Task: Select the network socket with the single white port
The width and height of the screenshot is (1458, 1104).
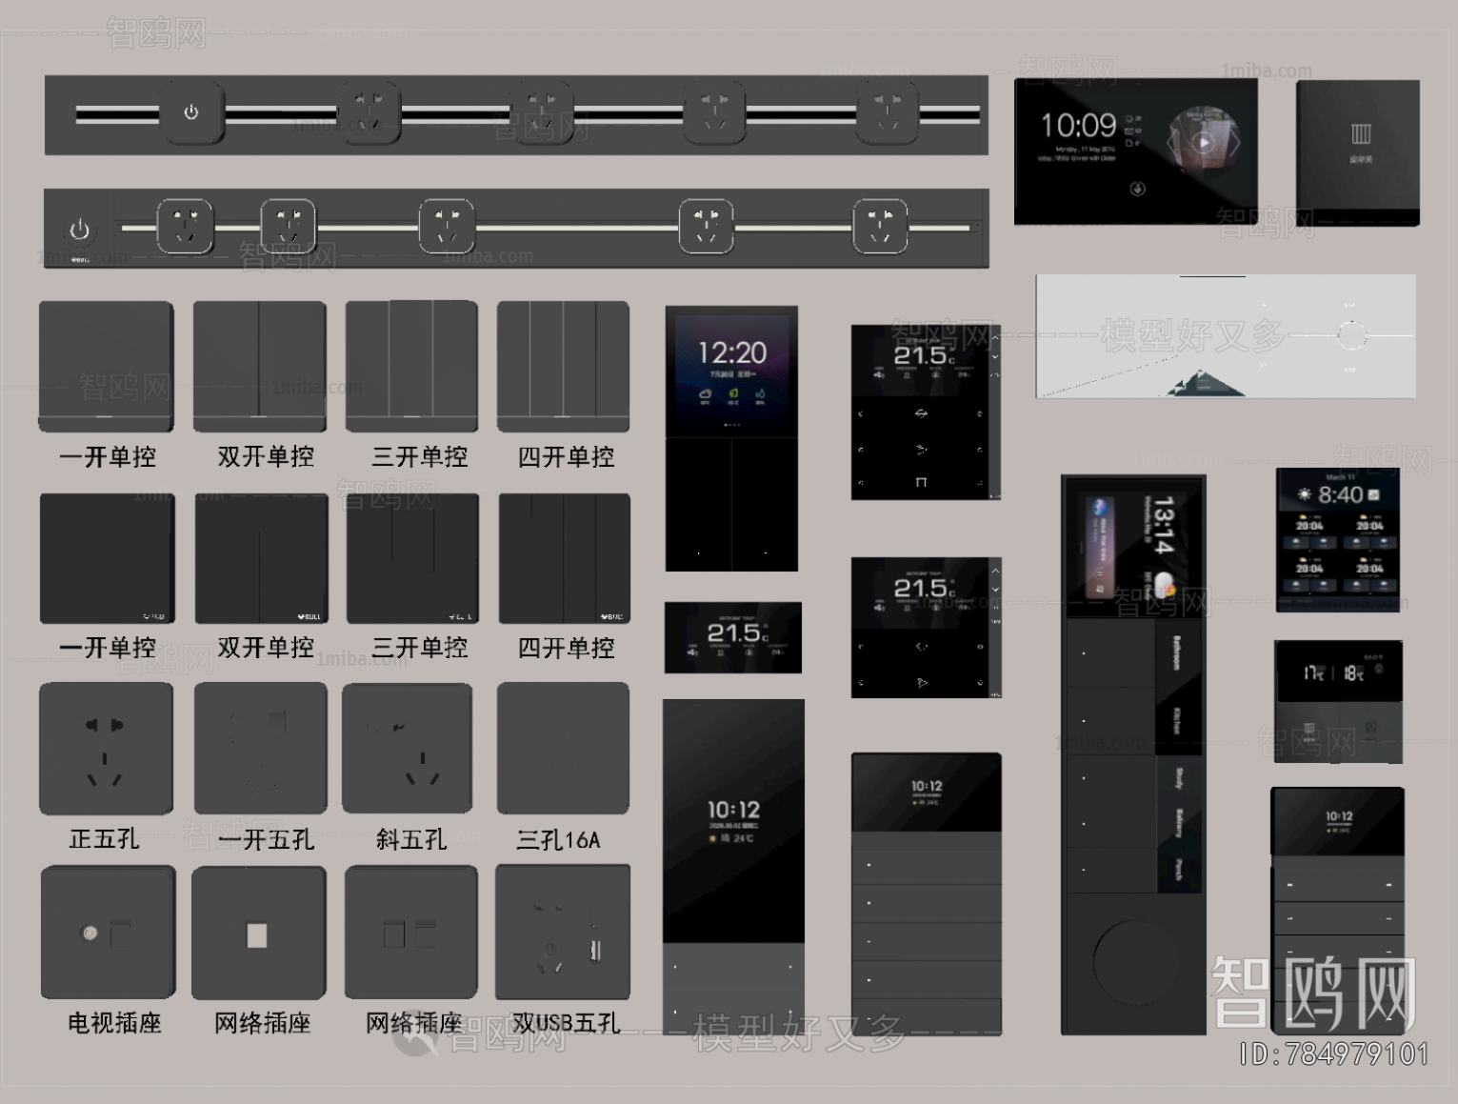Action: click(258, 933)
